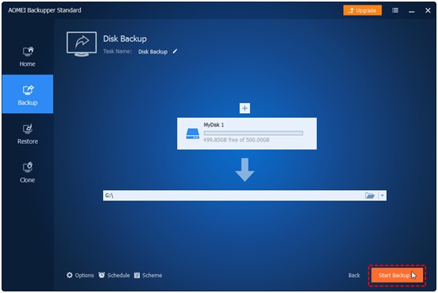This screenshot has width=438, height=293.
Task: Browse destination with folder icon
Action: pos(370,196)
